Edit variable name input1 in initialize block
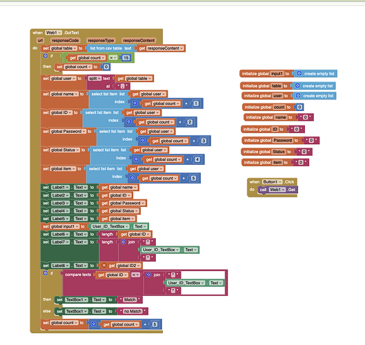This screenshot has width=365, height=345. click(x=277, y=74)
